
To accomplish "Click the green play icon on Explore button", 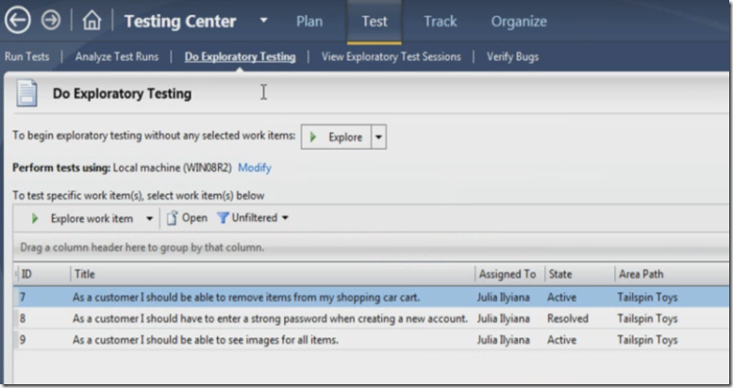I will click(x=313, y=137).
